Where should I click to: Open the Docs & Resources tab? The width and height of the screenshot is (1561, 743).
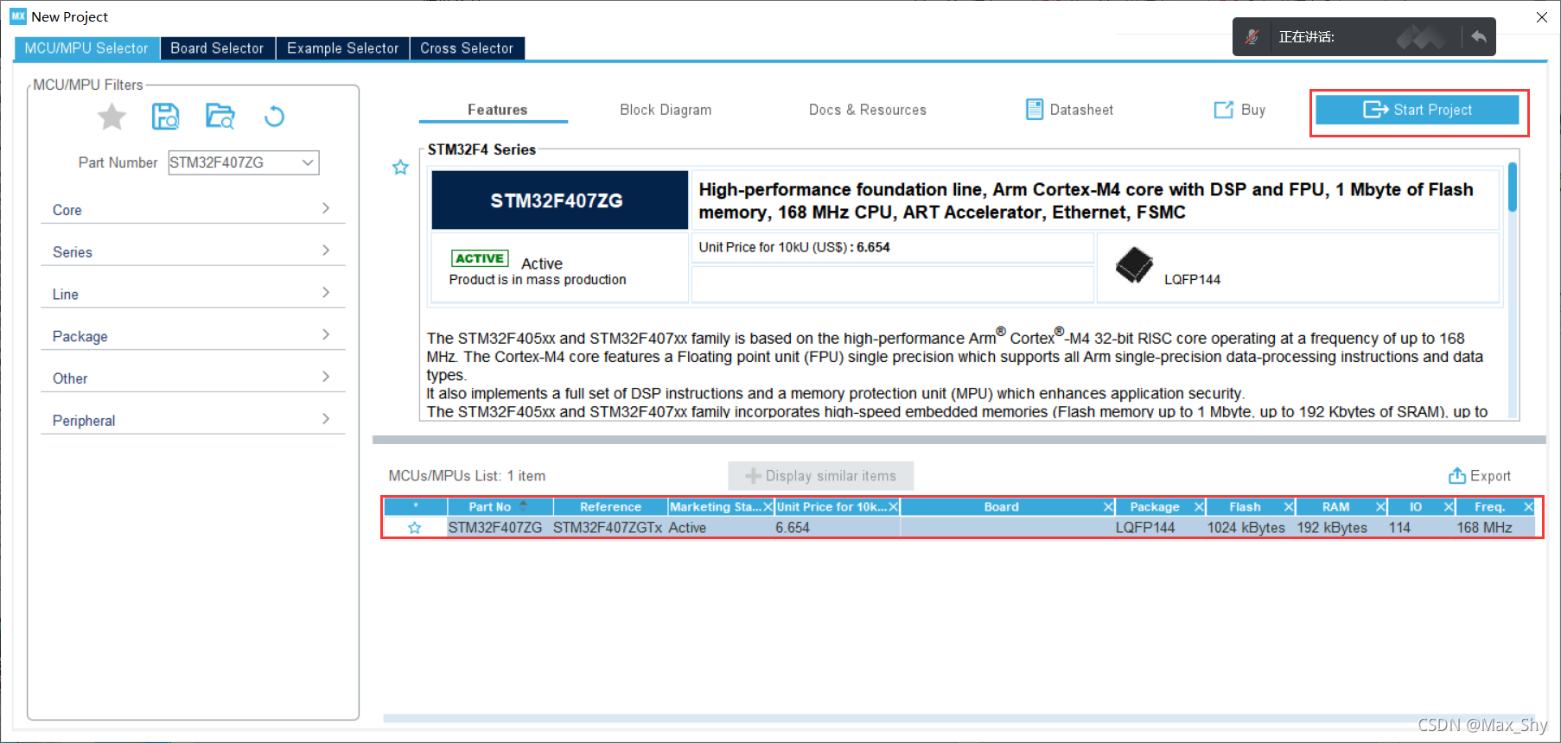867,110
